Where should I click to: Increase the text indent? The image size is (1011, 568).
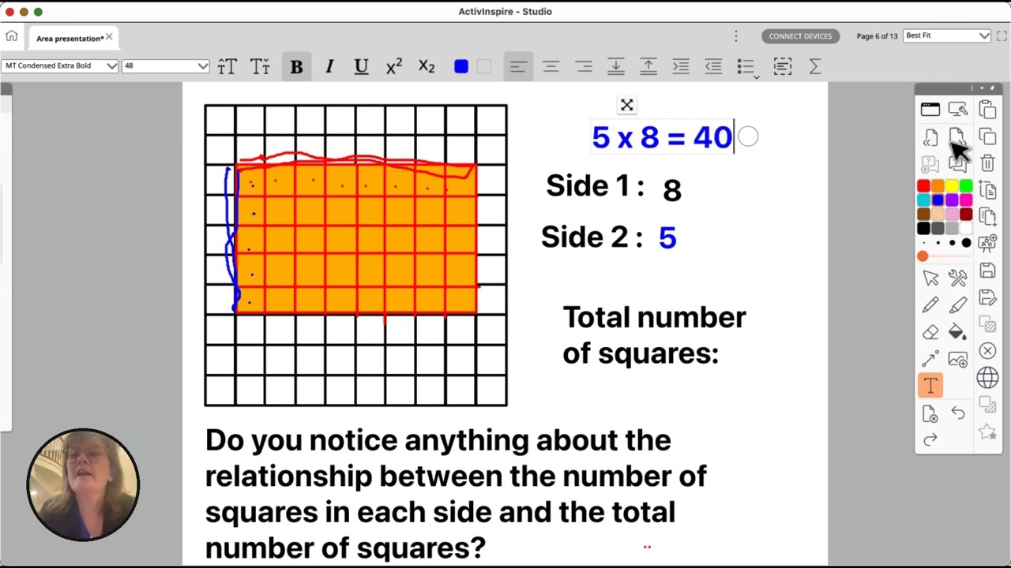tap(681, 67)
